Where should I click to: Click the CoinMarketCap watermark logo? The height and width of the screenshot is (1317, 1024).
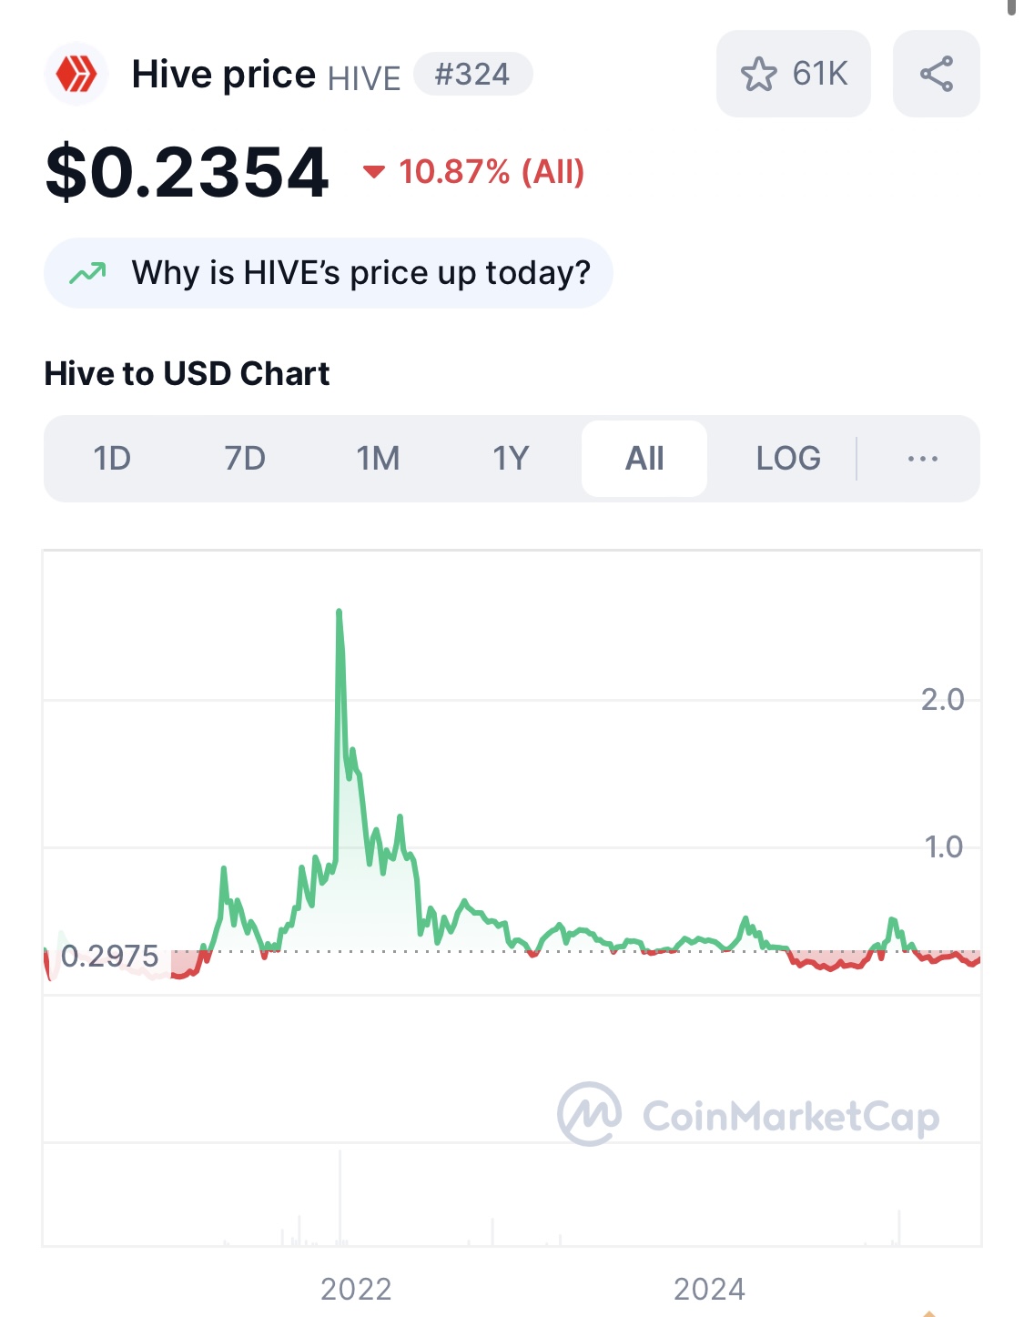click(748, 1114)
